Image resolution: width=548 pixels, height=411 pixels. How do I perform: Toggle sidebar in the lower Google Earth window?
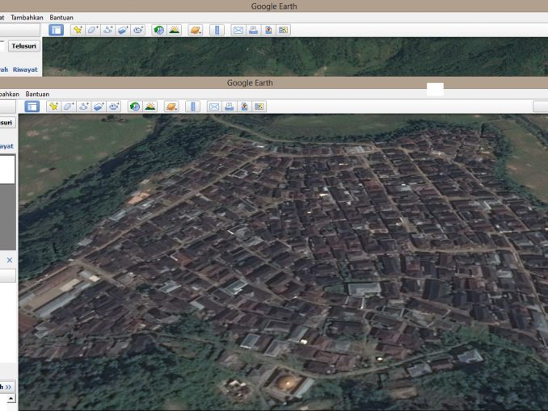(x=32, y=106)
